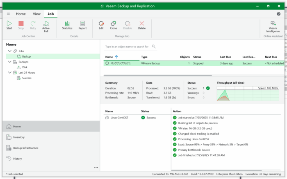Click 'Connected to: 192.168.33.242' status text
The image size is (287, 179).
tap(170, 174)
